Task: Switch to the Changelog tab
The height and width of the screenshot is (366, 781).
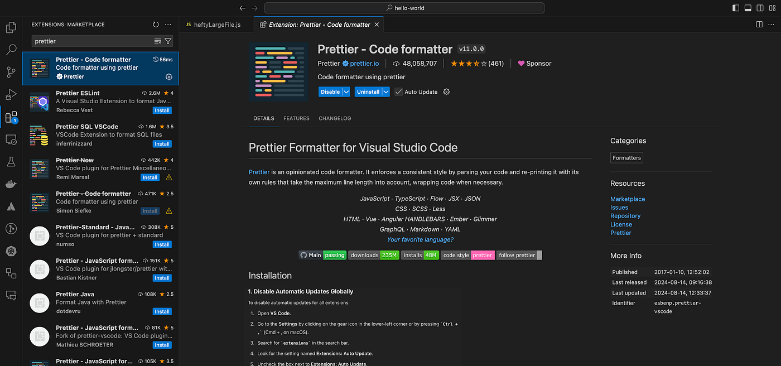Action: coord(335,118)
